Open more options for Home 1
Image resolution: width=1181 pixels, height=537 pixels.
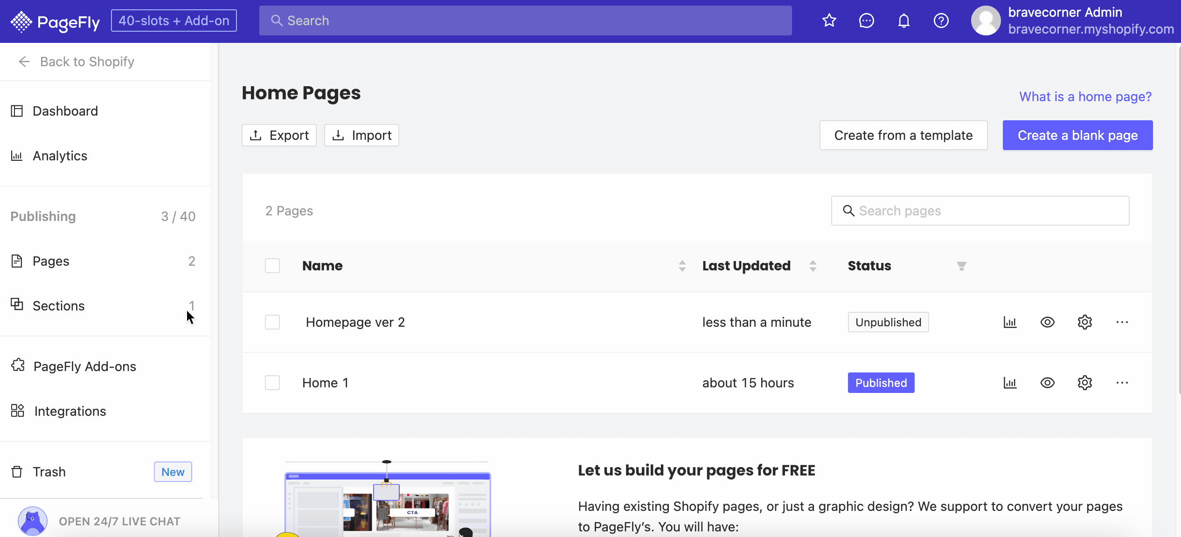coord(1122,383)
